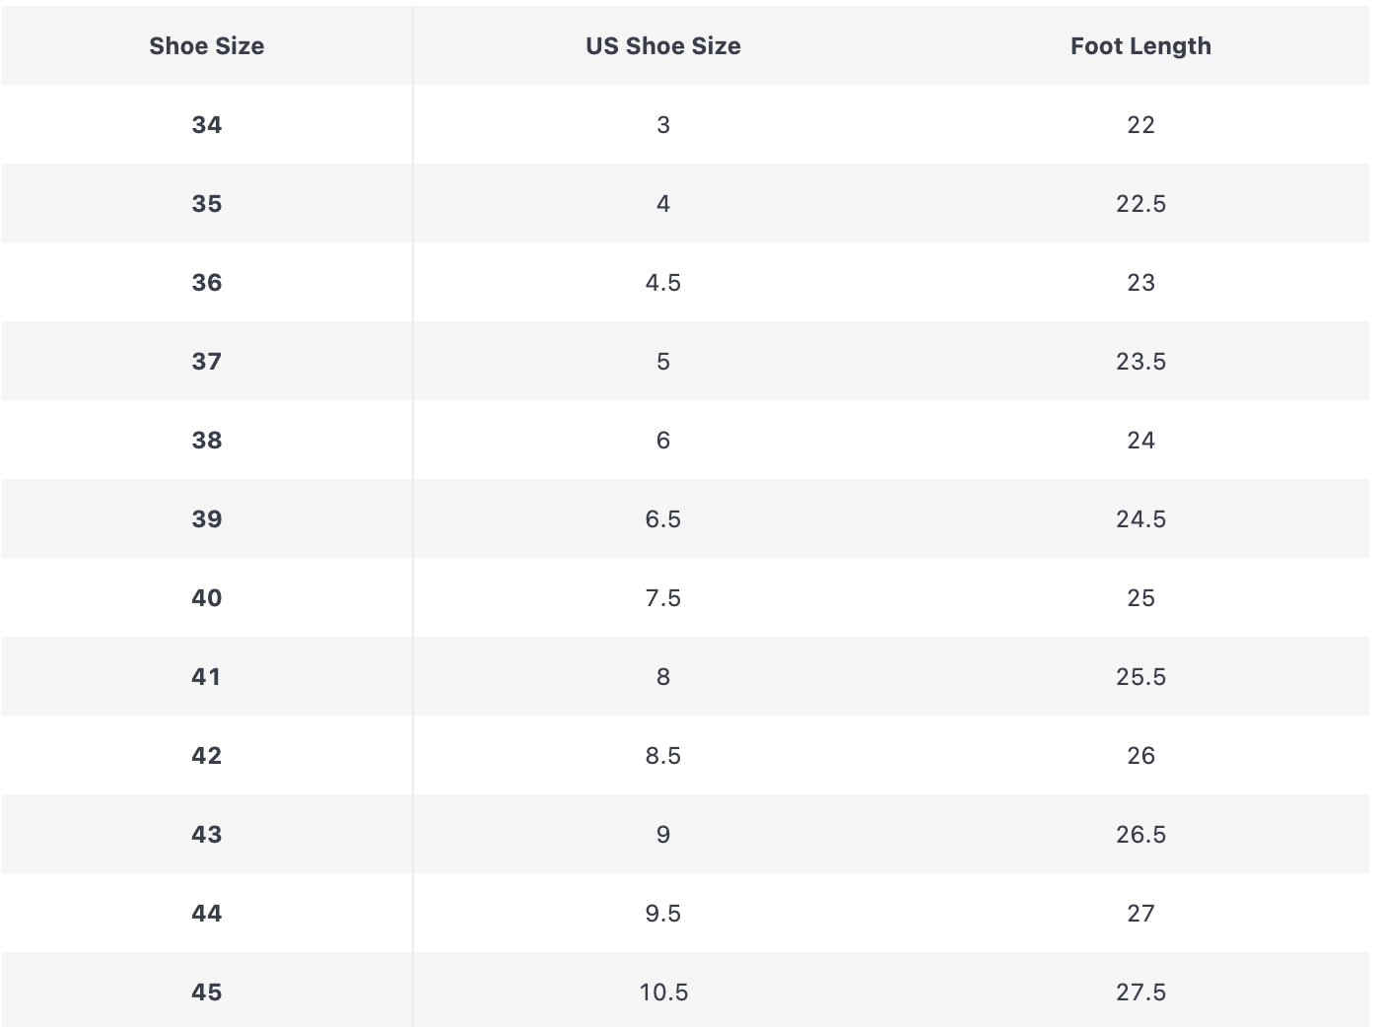The image size is (1380, 1027).
Task: Click shoe size 45 row label
Action: [206, 993]
